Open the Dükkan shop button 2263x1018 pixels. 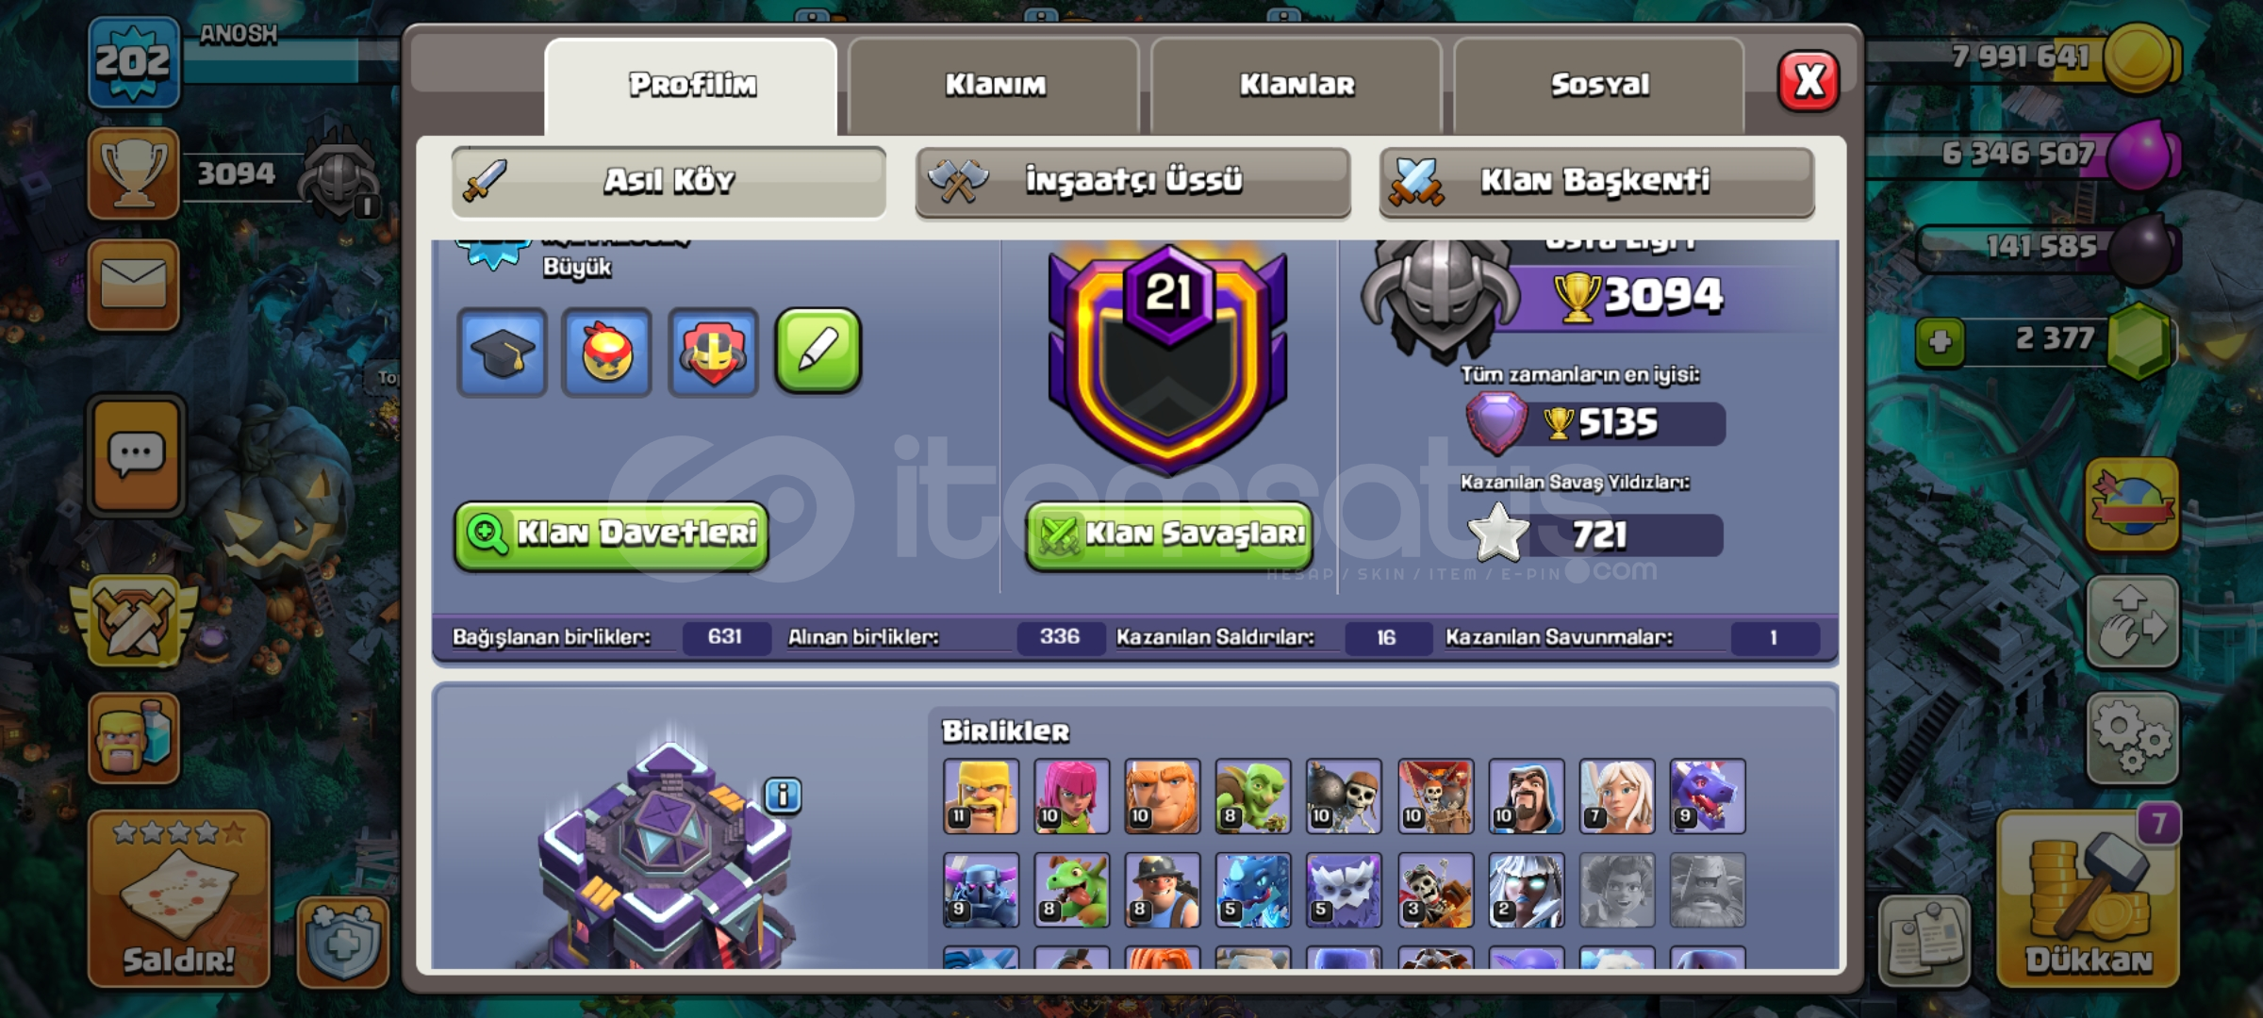tap(2088, 899)
